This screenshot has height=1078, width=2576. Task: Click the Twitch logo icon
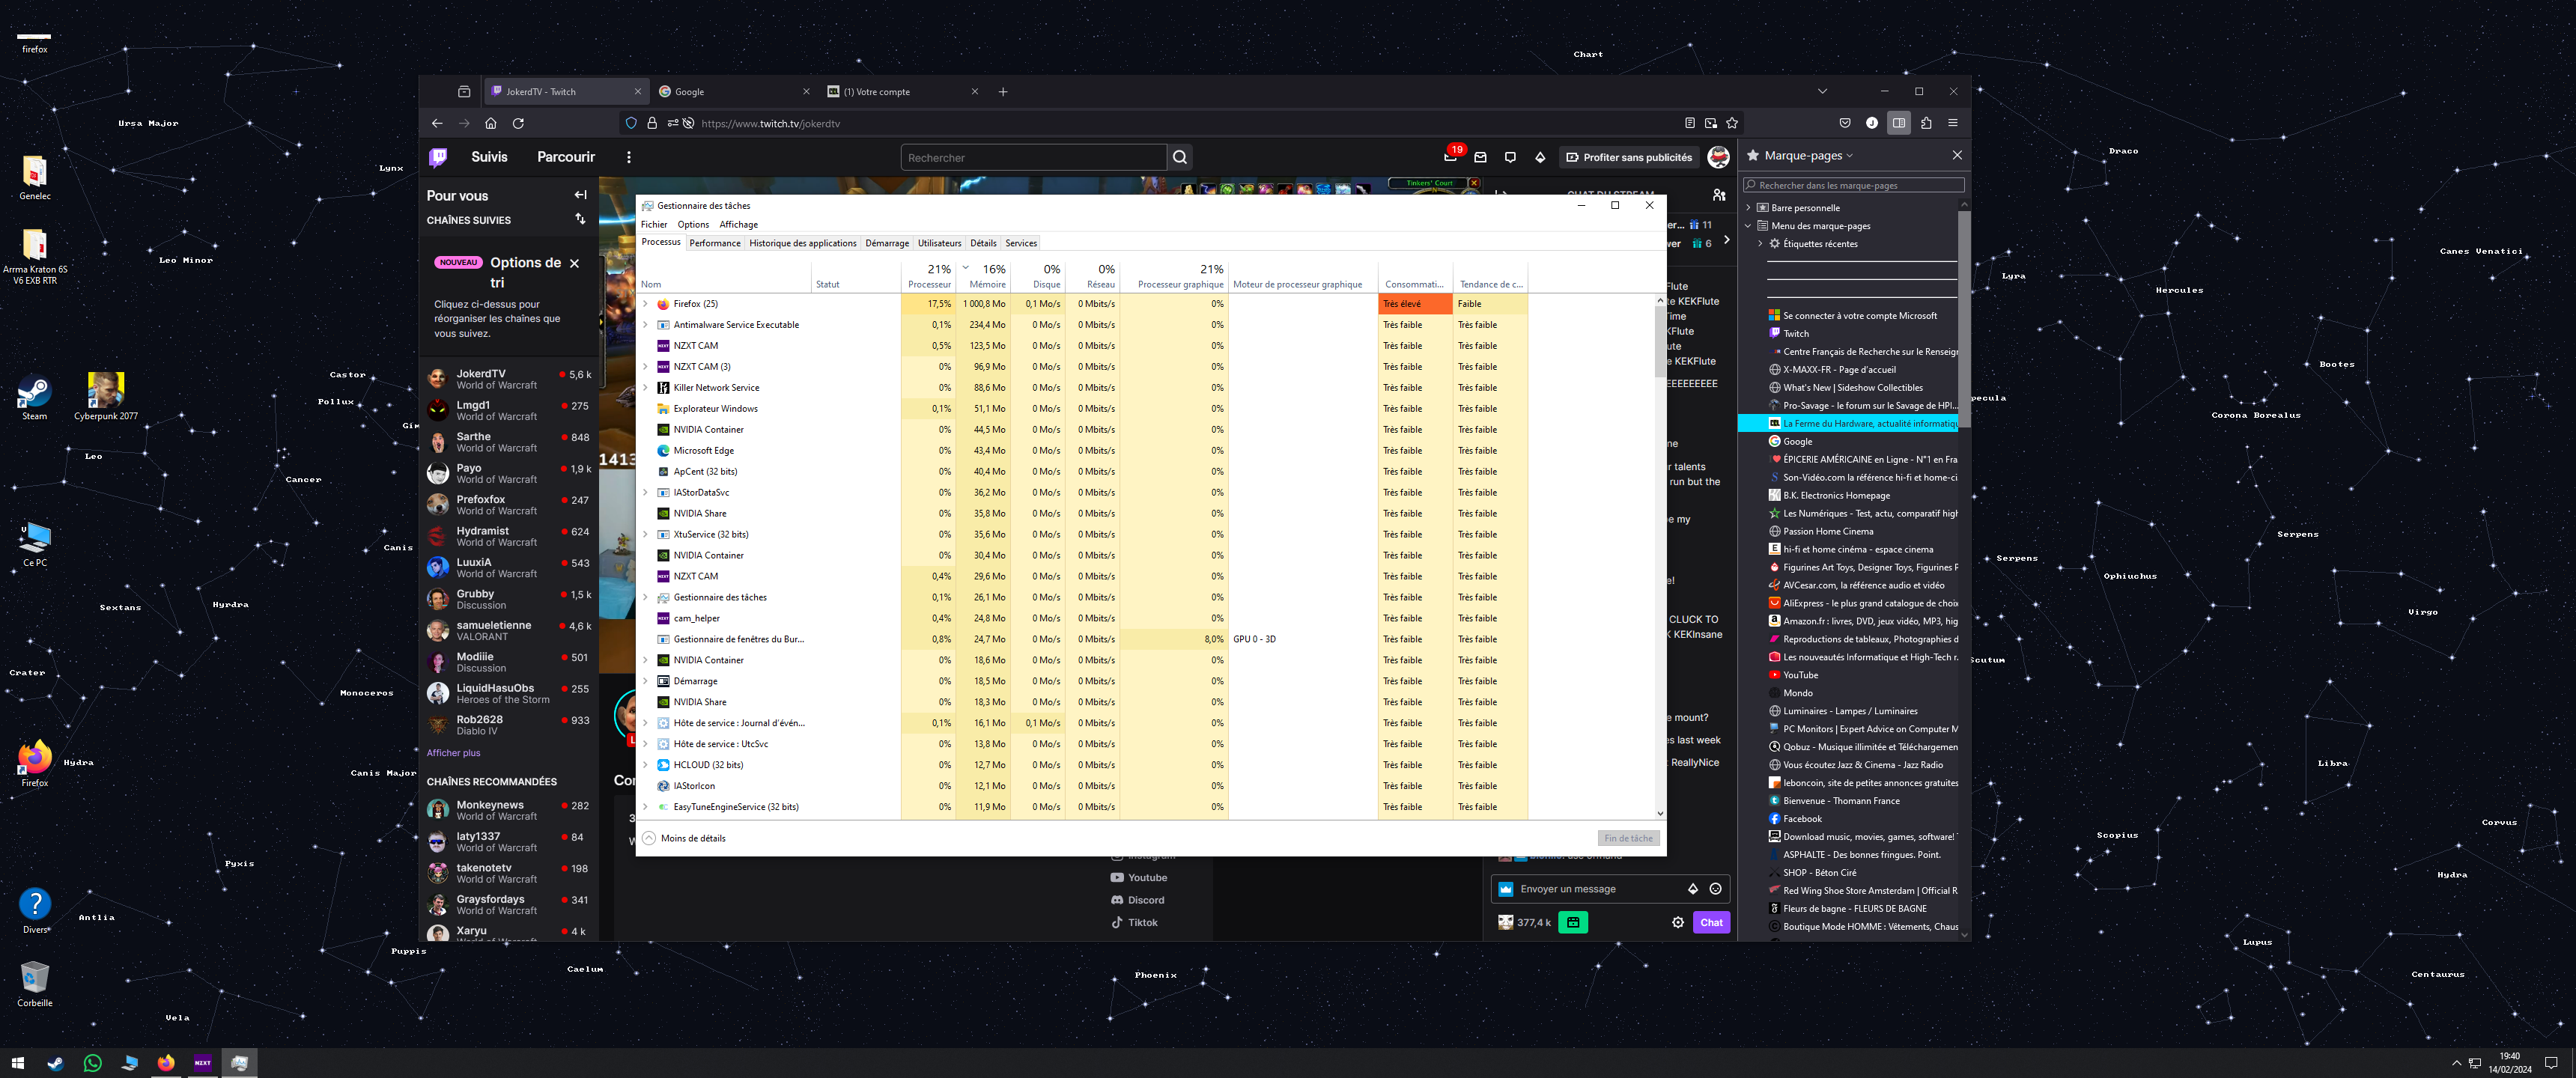[438, 157]
